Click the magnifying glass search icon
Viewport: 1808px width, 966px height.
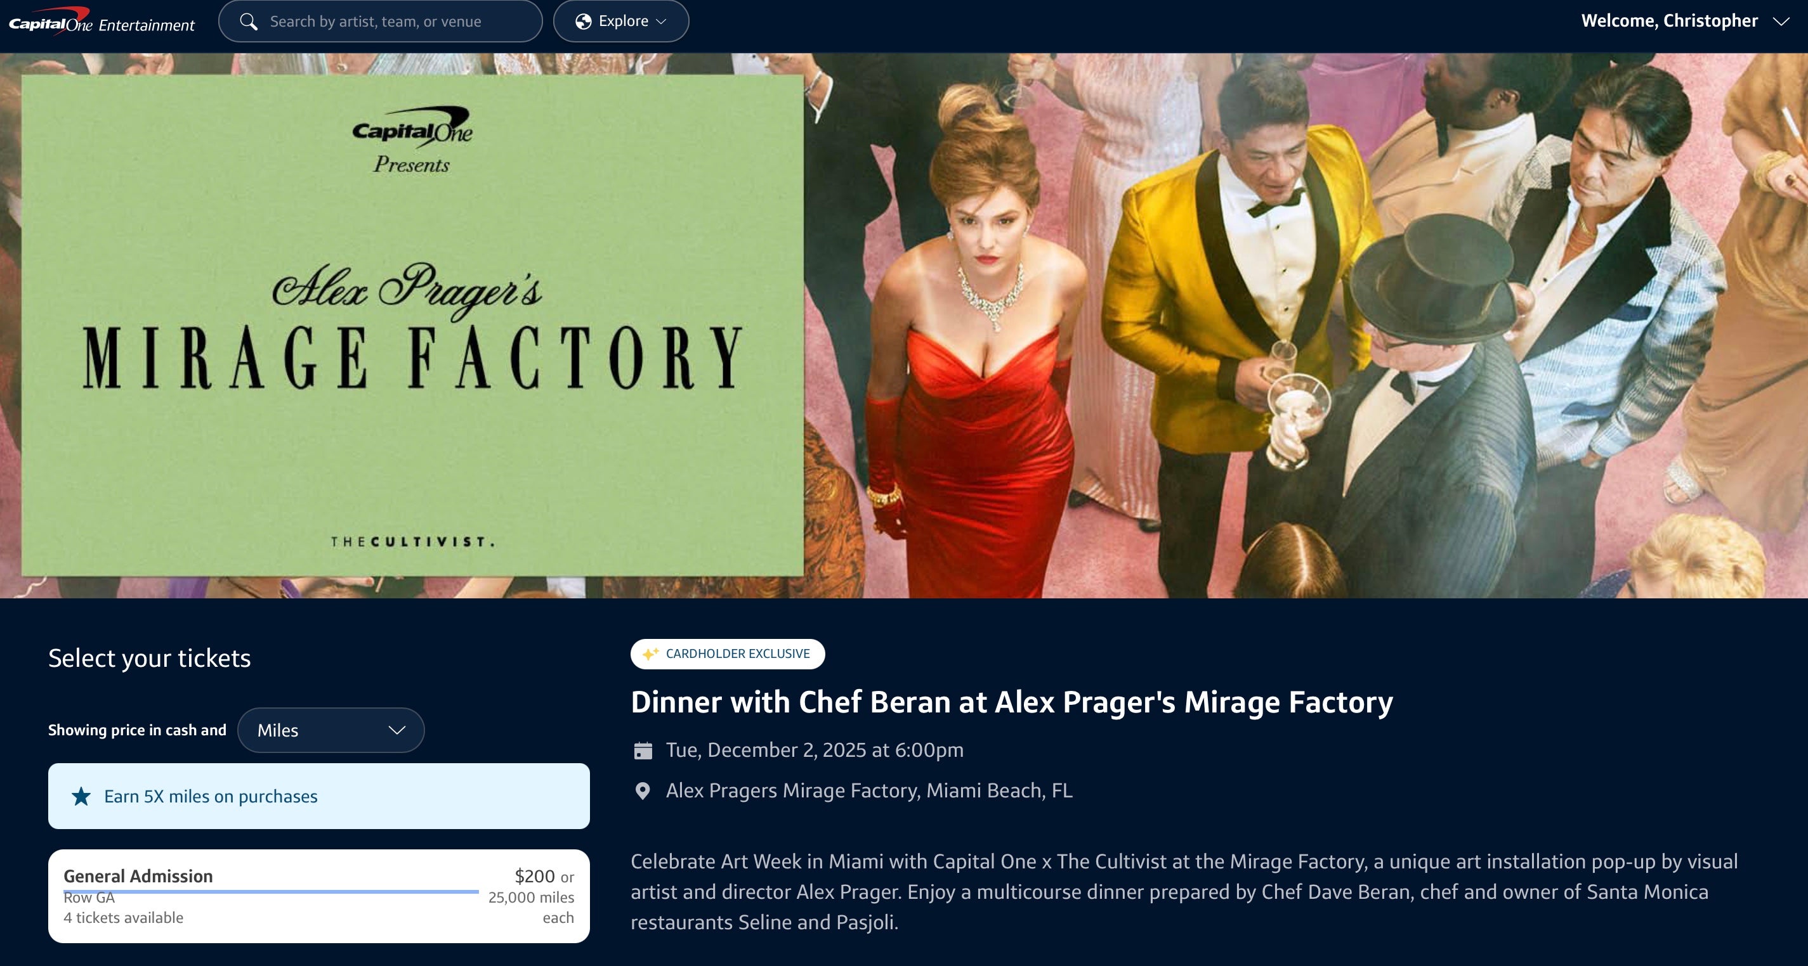249,21
